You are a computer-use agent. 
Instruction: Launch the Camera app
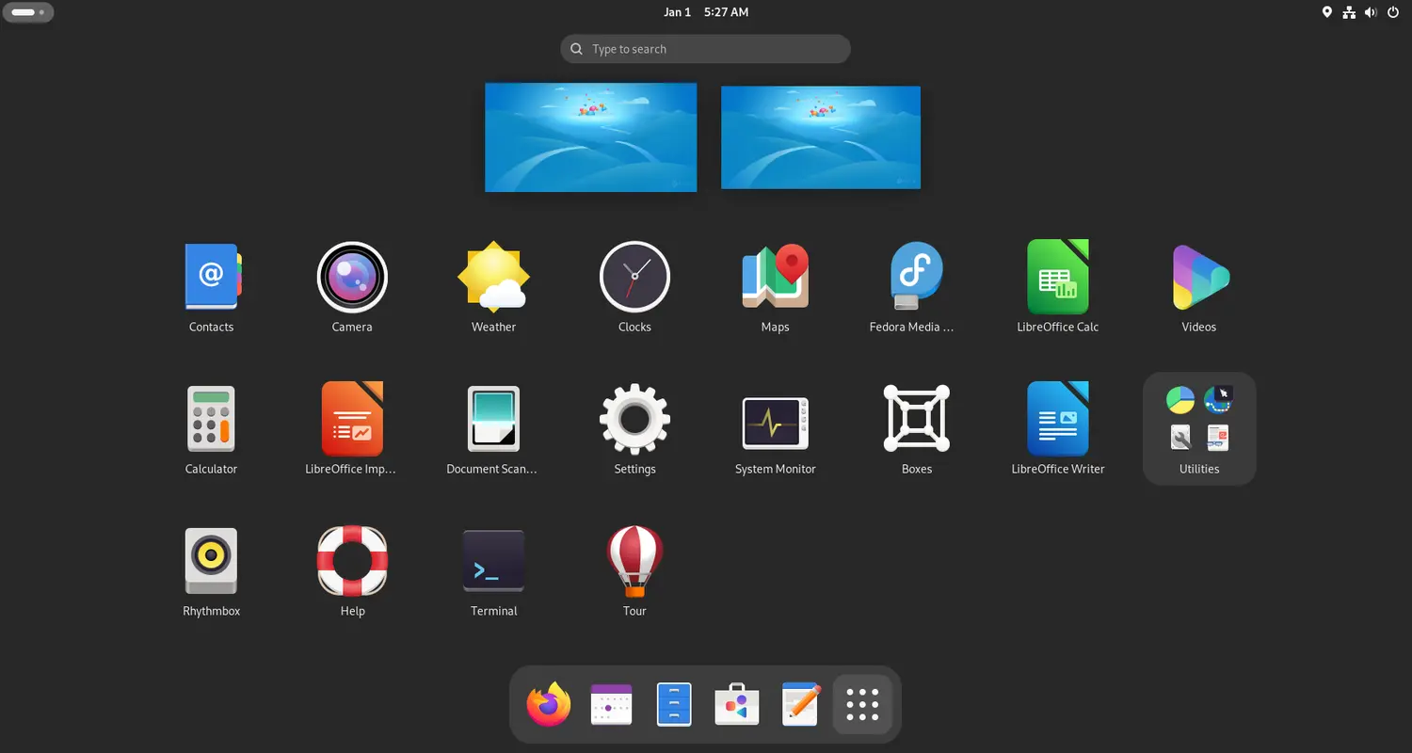(352, 277)
